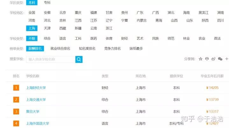Choose 青海 region filter
The image size is (229, 128).
point(159,21)
